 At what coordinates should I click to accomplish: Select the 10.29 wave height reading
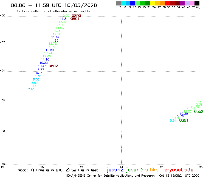click(184, 114)
